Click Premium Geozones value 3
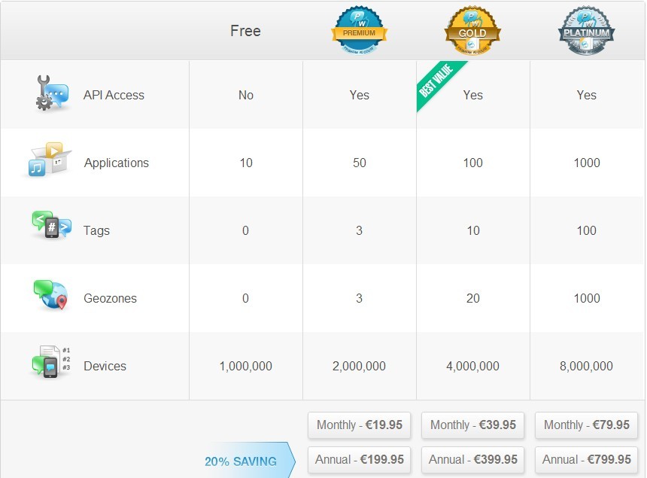The image size is (647, 478). [359, 298]
